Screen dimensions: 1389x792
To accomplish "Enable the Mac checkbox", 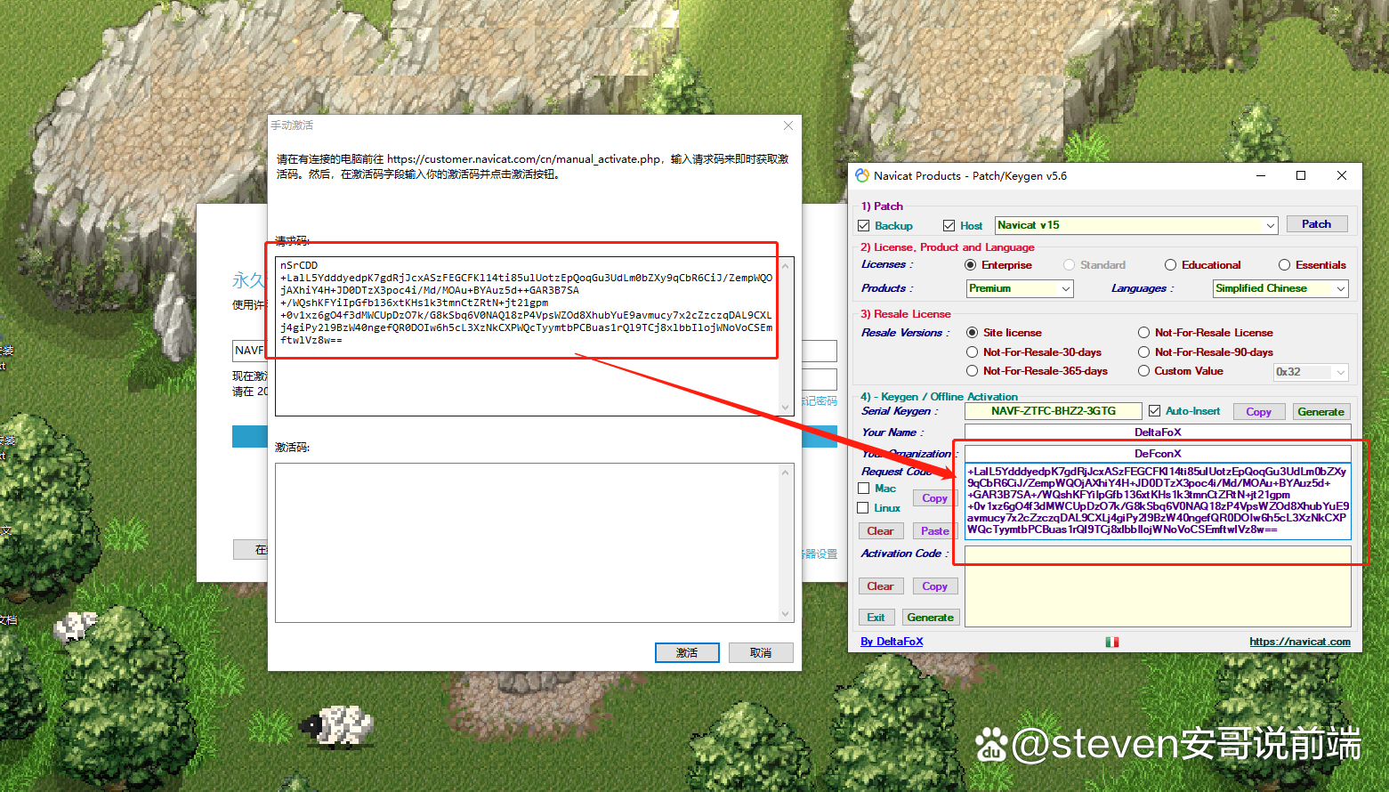I will click(864, 489).
